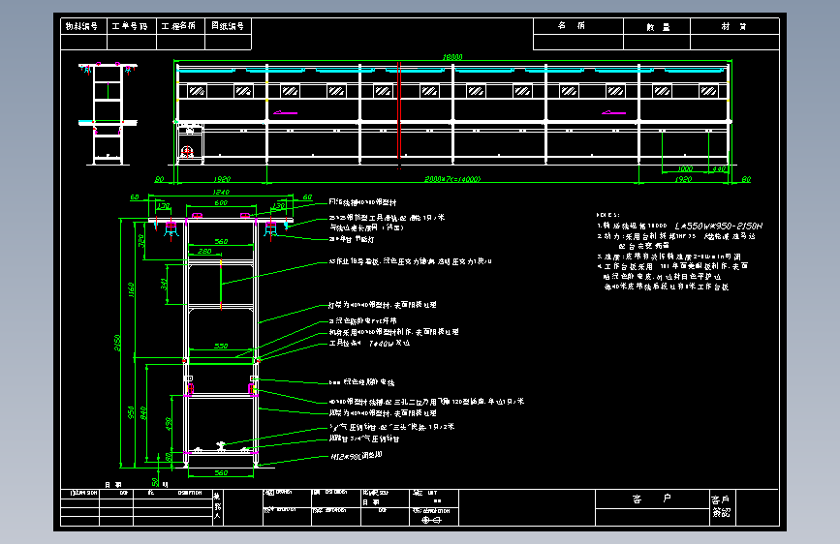
Task: Select the 18000 overall length dimension
Action: pos(452,57)
